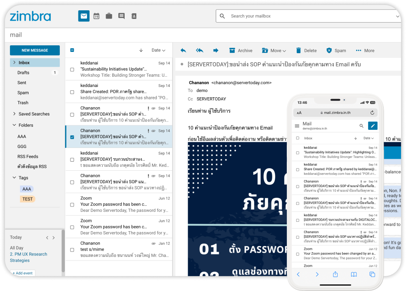Open the PM UX Research Strategies event
The height and width of the screenshot is (291, 406).
(28, 257)
